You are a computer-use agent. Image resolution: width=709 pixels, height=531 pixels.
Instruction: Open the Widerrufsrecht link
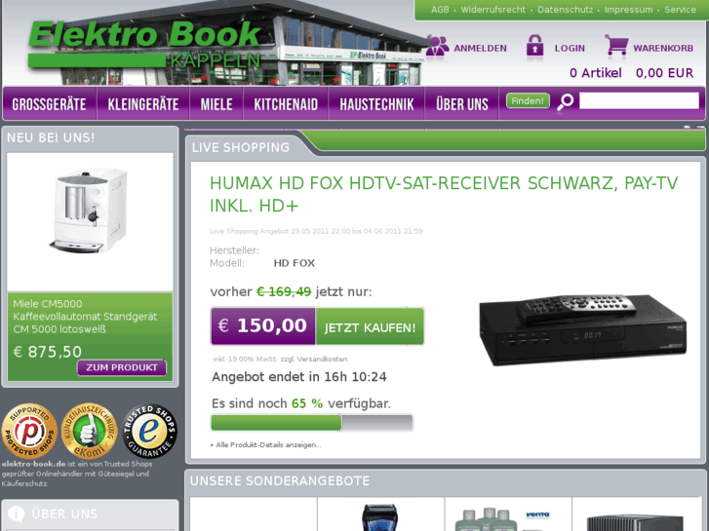point(492,10)
